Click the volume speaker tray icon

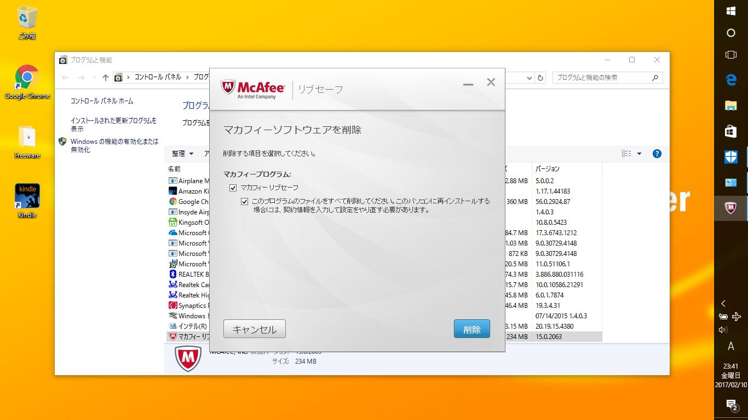click(x=723, y=330)
